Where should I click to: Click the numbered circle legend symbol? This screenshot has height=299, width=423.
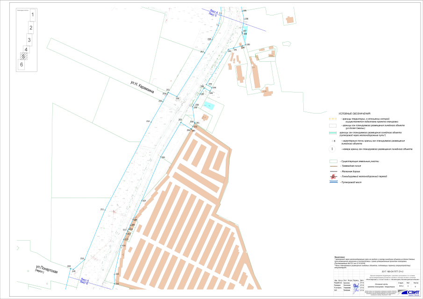pyautogui.click(x=333, y=149)
